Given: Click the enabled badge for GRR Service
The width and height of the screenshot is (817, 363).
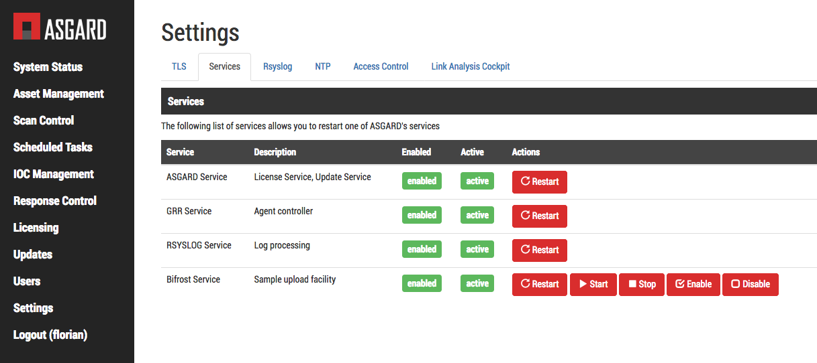Looking at the screenshot, I should click(422, 215).
